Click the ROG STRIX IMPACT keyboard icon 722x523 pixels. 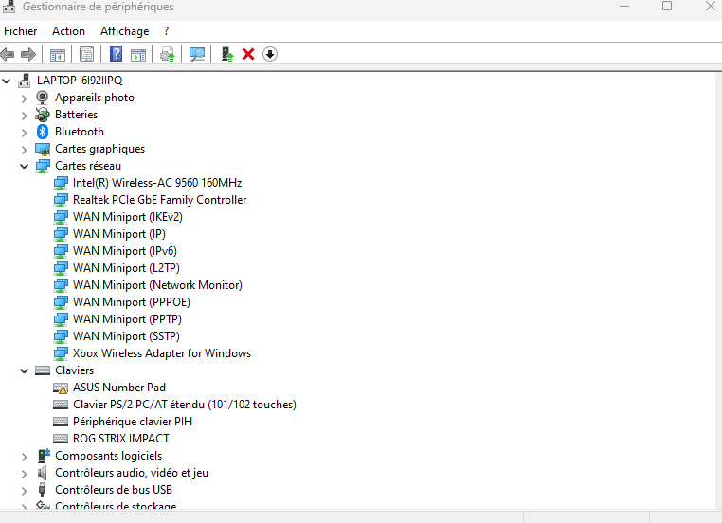[61, 439]
